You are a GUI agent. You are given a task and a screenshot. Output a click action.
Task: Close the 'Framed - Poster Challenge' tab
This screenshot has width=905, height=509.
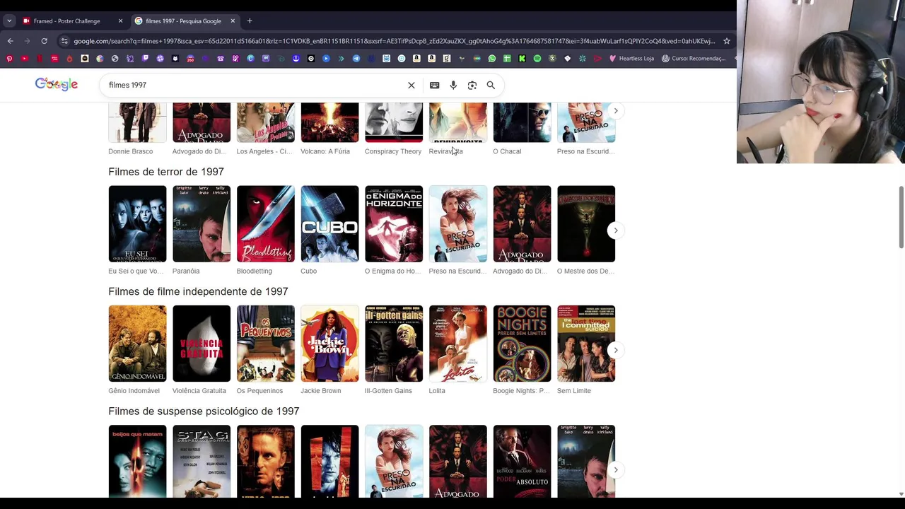tap(120, 21)
